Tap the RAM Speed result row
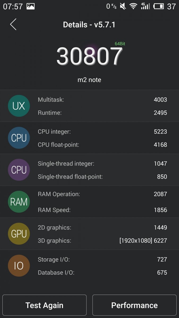Viewport: 179px width, 318px height. tap(102, 210)
